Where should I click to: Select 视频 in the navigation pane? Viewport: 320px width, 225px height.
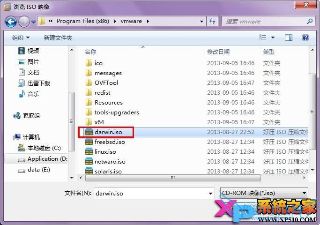[x=29, y=51]
